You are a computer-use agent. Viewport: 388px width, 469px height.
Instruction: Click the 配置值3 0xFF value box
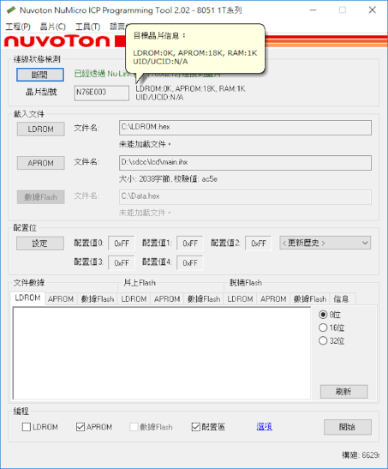tap(122, 262)
